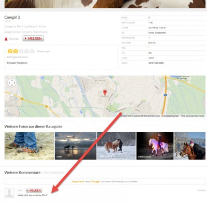This screenshot has width=207, height=203.
Task: Click the commenter's gray avatar picture
Action: tap(9, 193)
